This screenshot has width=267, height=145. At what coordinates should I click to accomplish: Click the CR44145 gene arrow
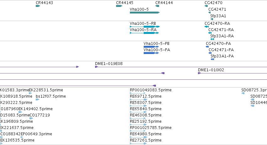119,6
